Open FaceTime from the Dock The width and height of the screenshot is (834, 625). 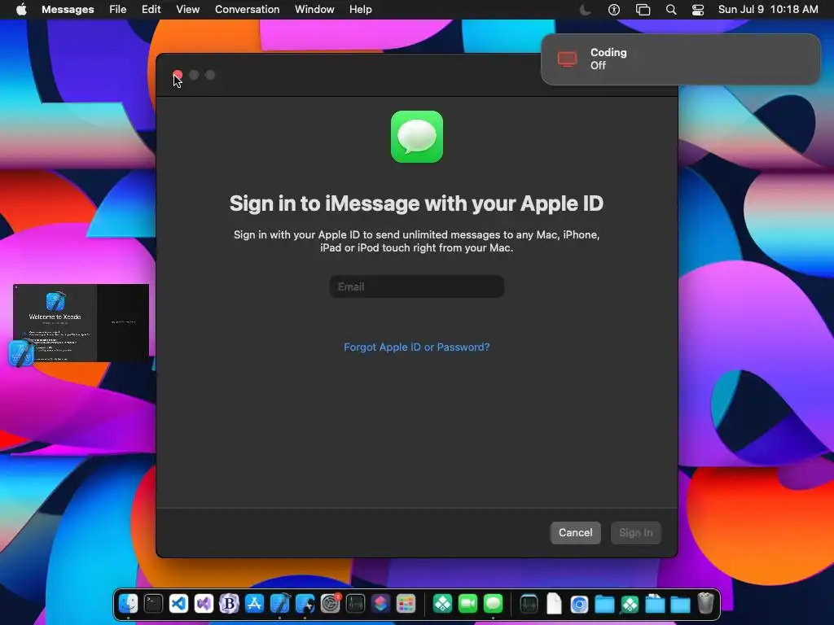pos(468,604)
